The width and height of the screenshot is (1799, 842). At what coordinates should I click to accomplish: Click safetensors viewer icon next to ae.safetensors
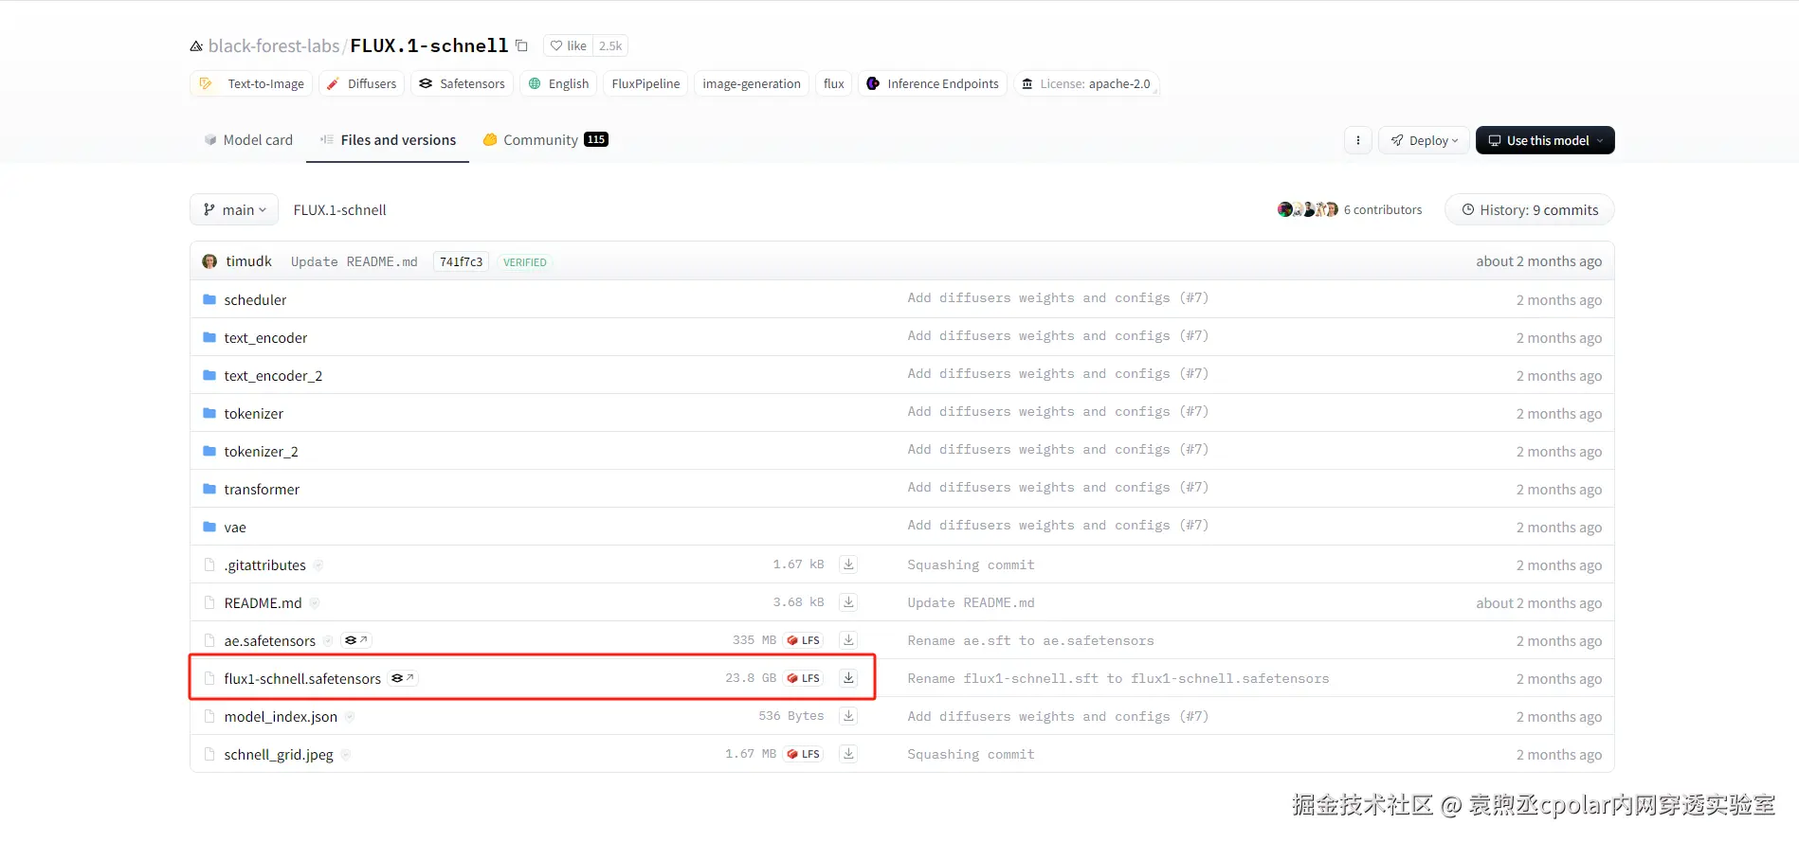(356, 640)
